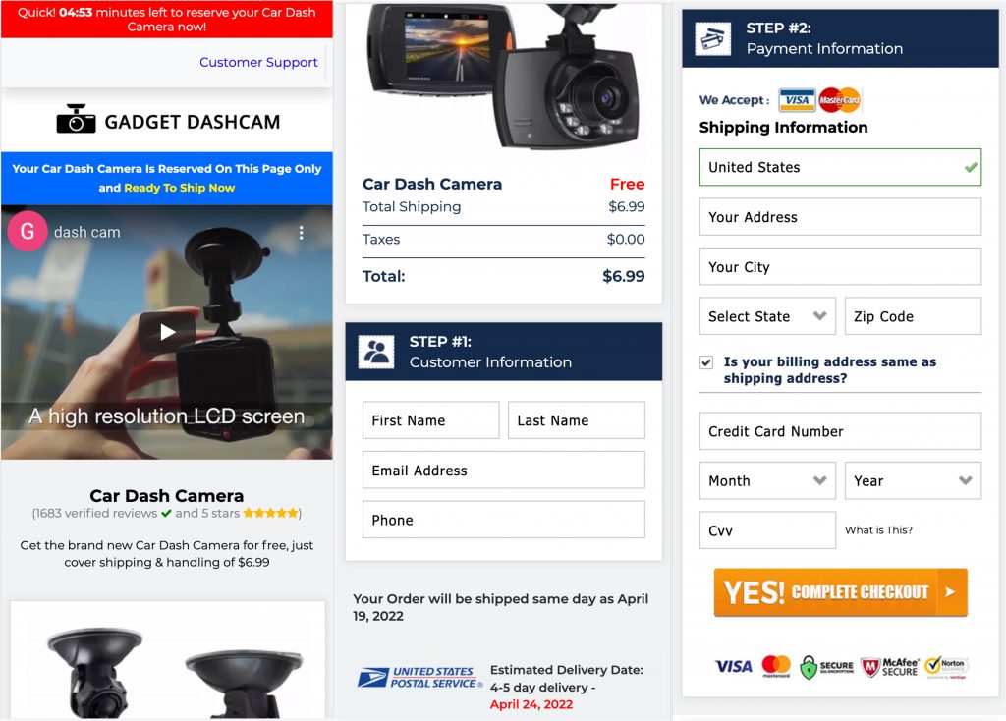Uncheck billing address same as shipping checkbox
The width and height of the screenshot is (1006, 721).
coord(706,362)
